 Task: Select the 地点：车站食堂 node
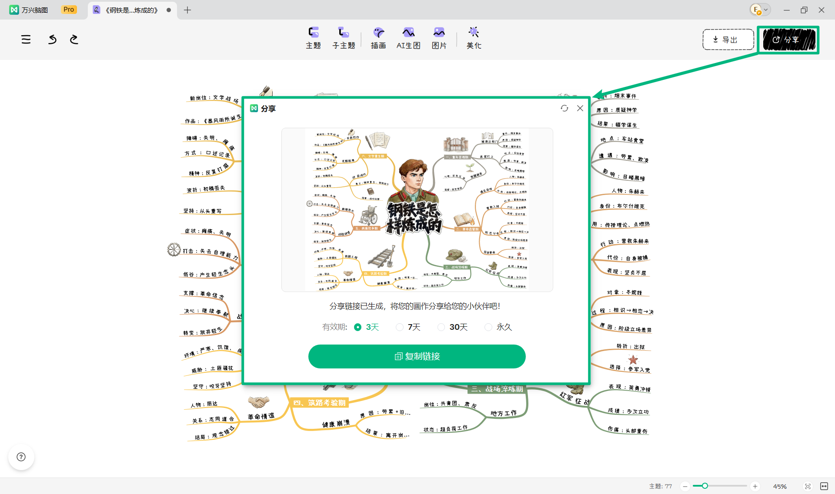click(622, 139)
